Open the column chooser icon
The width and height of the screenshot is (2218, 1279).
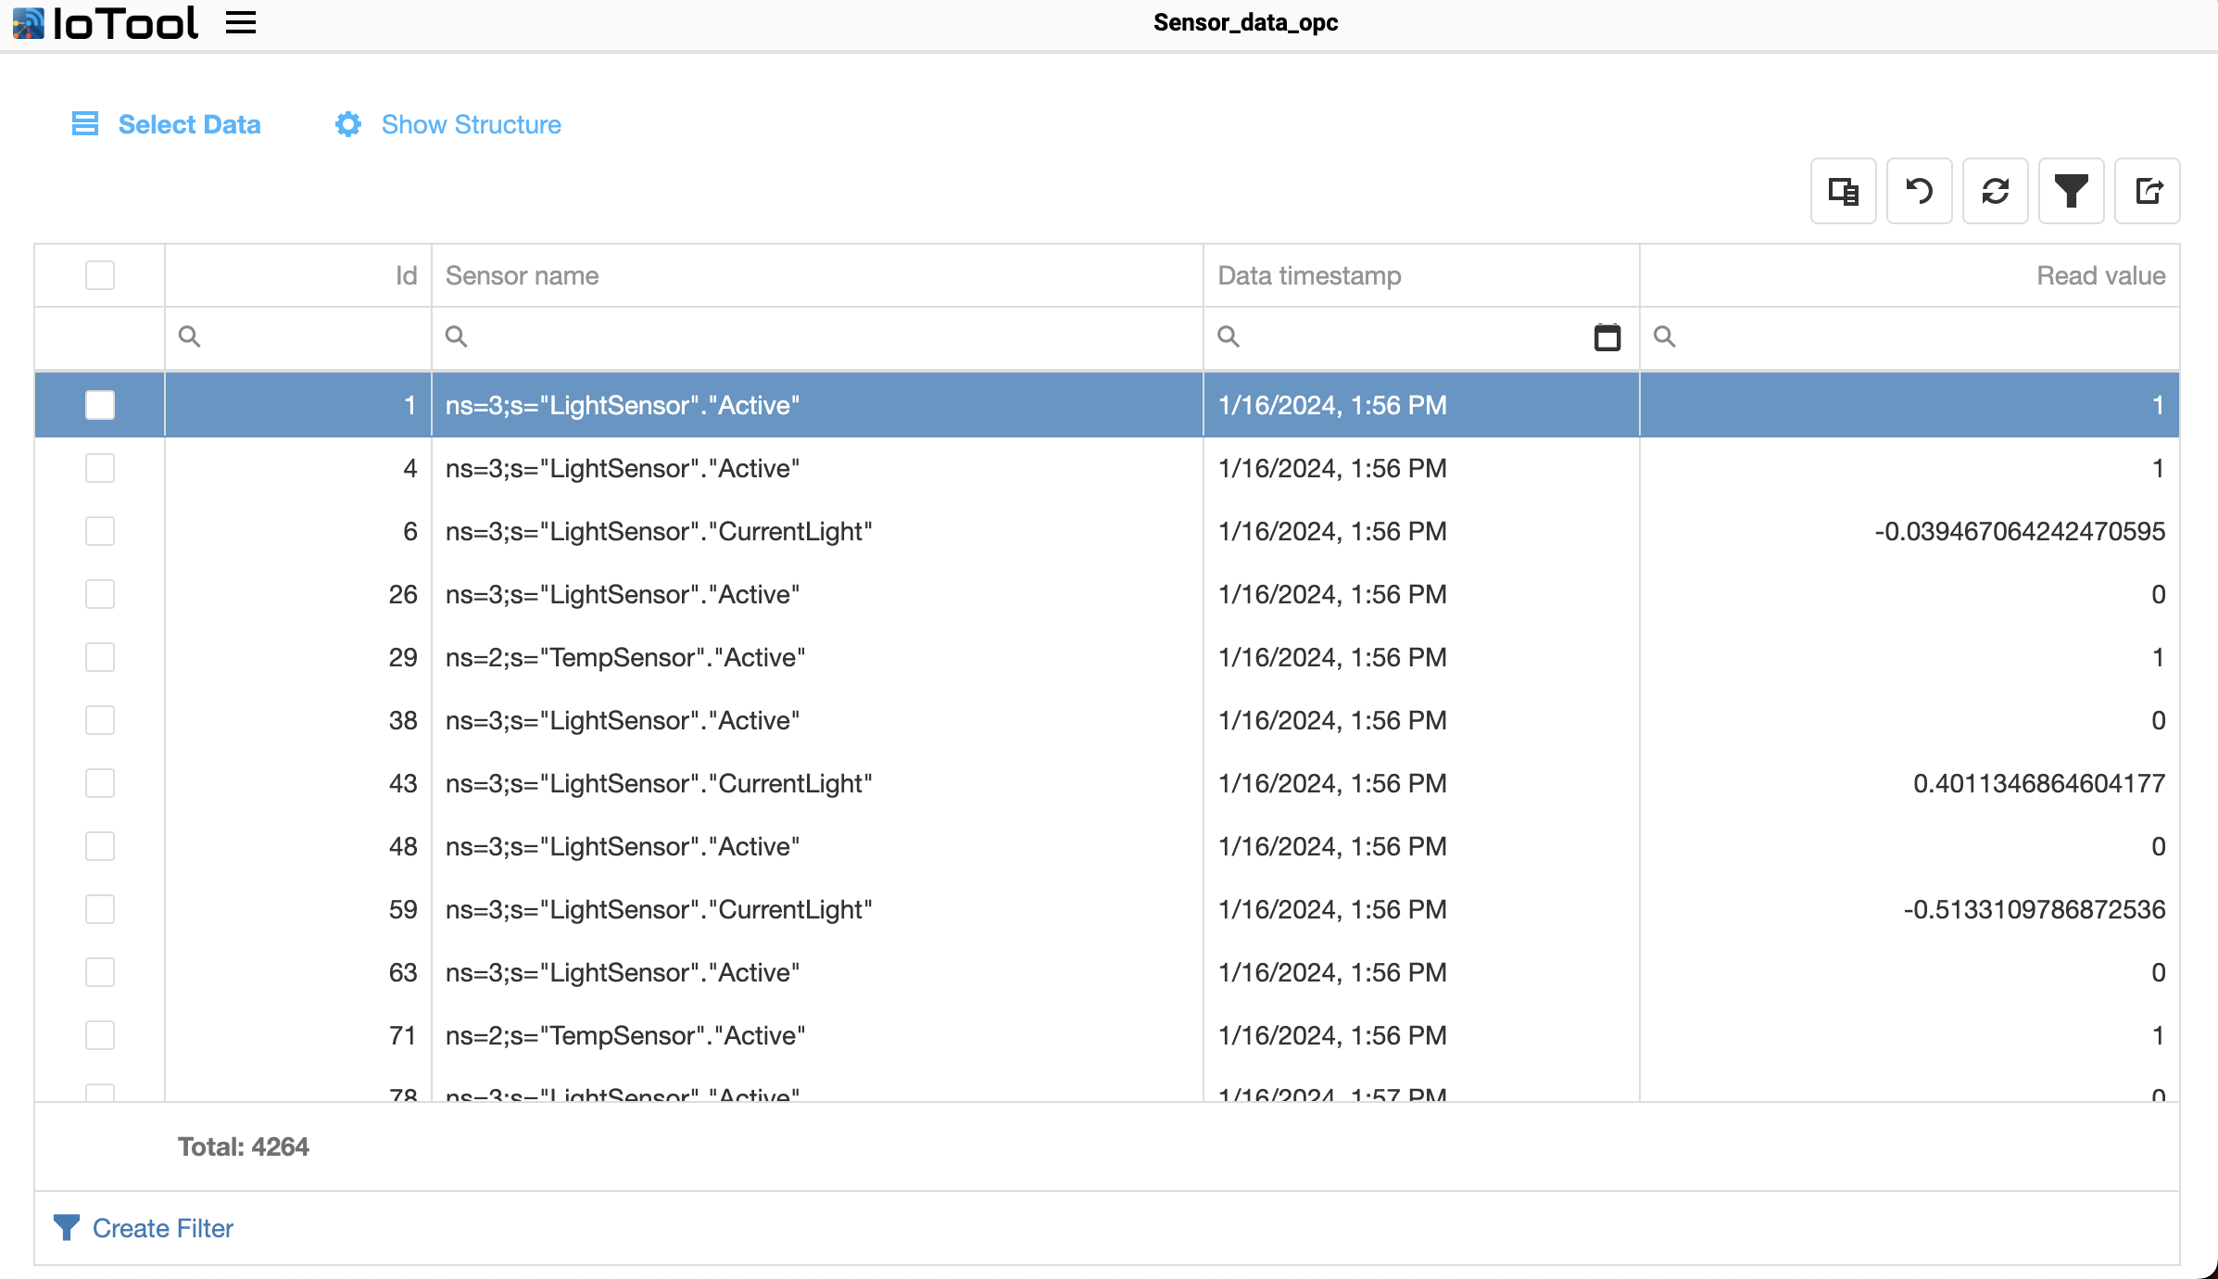tap(1843, 191)
